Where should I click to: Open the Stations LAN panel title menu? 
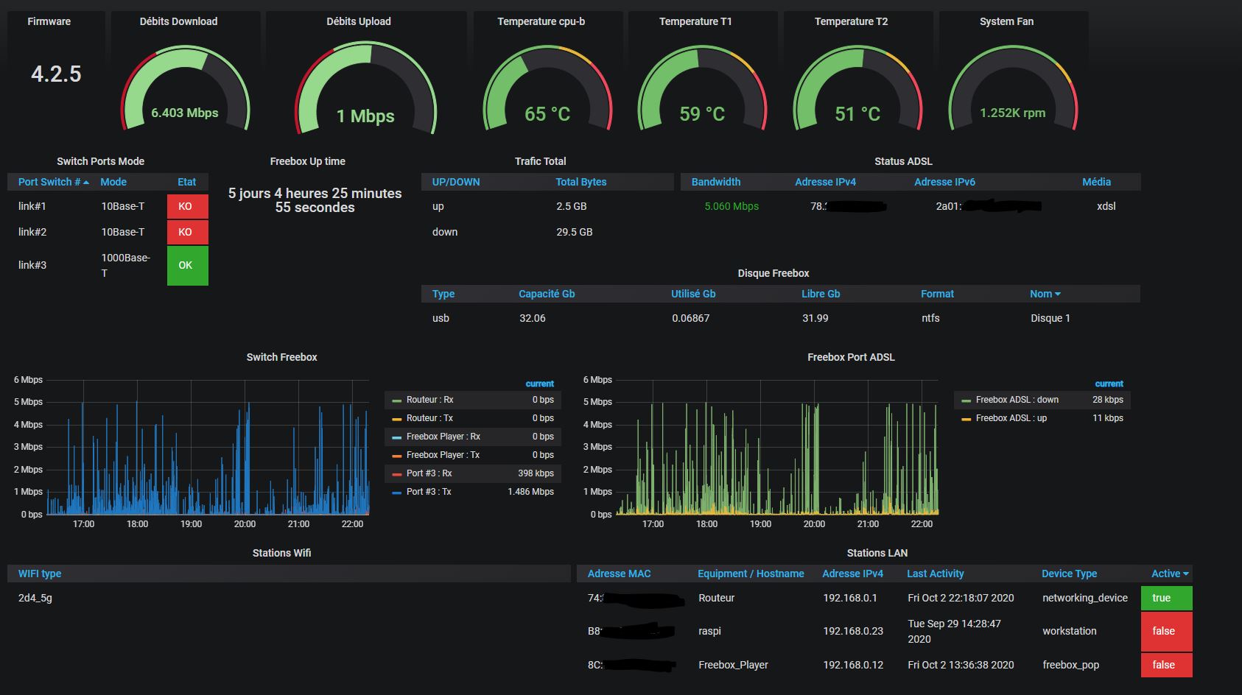(x=877, y=553)
